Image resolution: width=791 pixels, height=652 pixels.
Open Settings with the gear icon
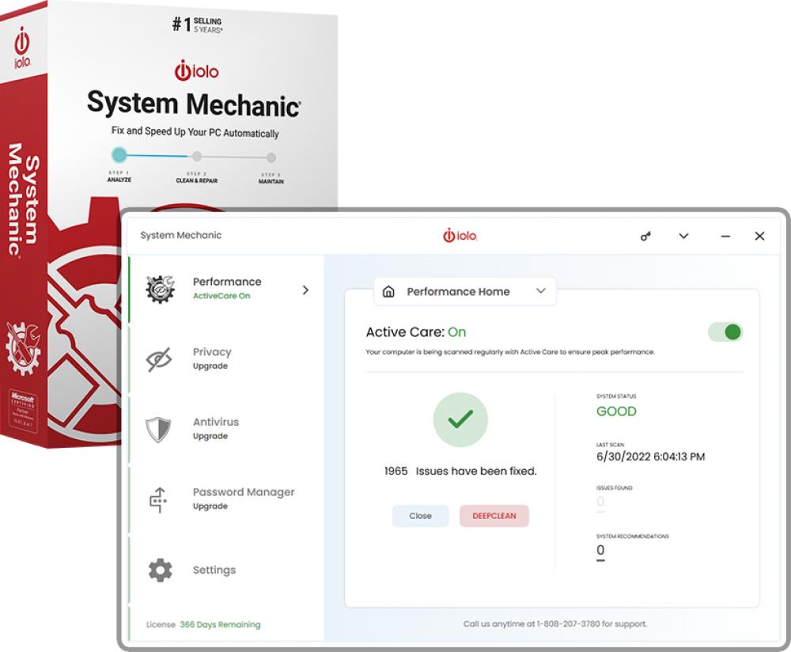(159, 570)
